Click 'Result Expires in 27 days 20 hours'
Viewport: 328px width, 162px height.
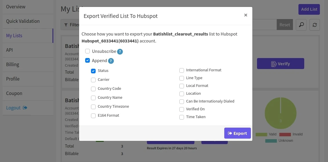tap(172, 148)
